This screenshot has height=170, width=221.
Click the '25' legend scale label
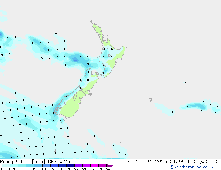(68, 169)
